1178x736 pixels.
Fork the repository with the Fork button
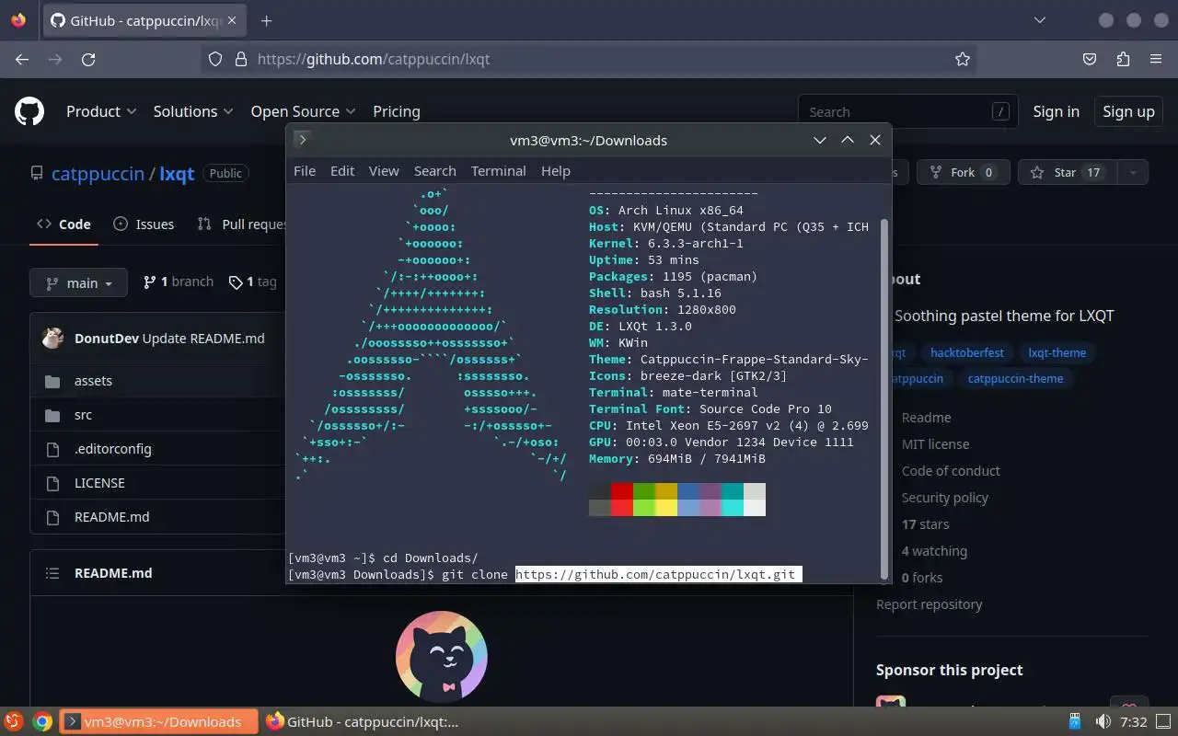pyautogui.click(x=963, y=172)
